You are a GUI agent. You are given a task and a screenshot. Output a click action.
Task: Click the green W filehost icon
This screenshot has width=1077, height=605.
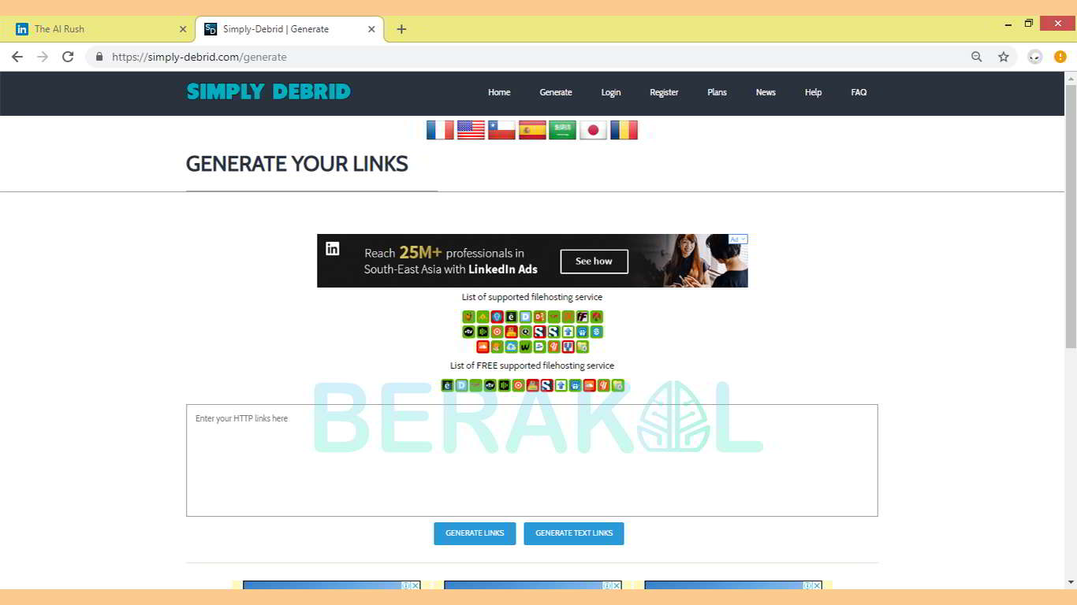point(525,347)
